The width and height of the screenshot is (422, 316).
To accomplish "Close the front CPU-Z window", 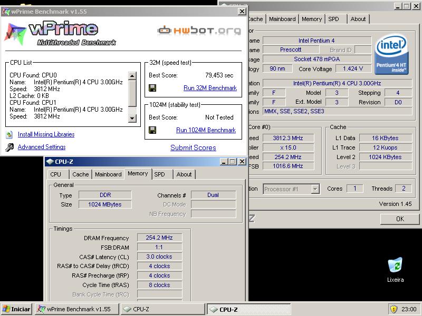I will pyautogui.click(x=242, y=162).
